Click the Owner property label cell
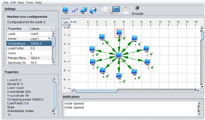205x120 pixels. (x=18, y=39)
